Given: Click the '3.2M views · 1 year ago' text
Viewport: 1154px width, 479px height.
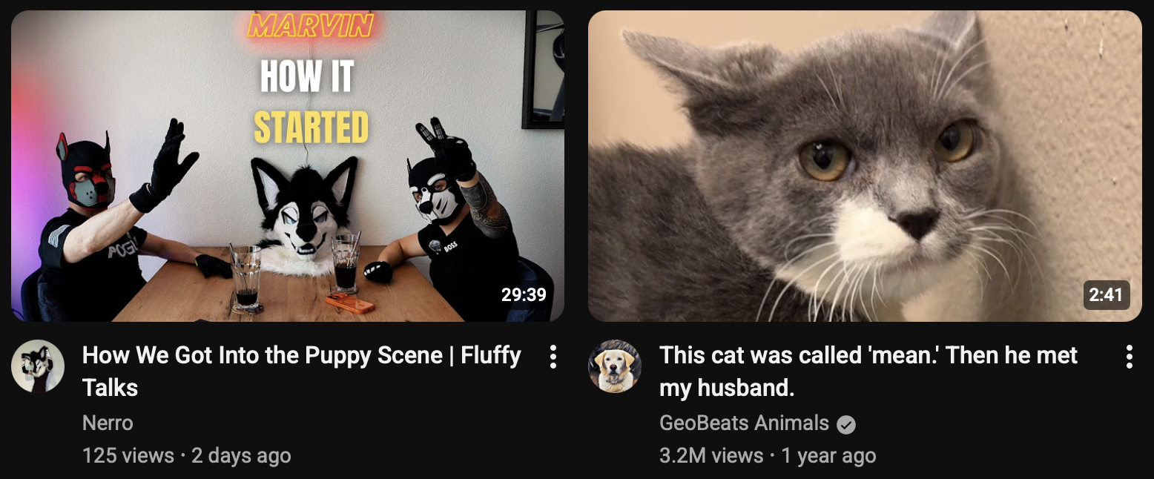Looking at the screenshot, I should [768, 455].
